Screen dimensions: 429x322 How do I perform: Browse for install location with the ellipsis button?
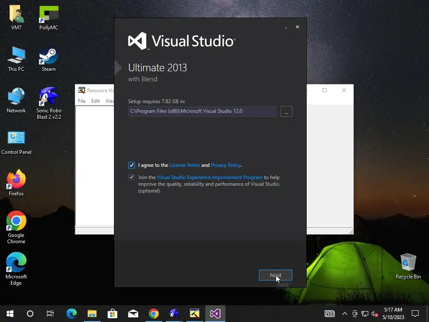[x=287, y=112]
